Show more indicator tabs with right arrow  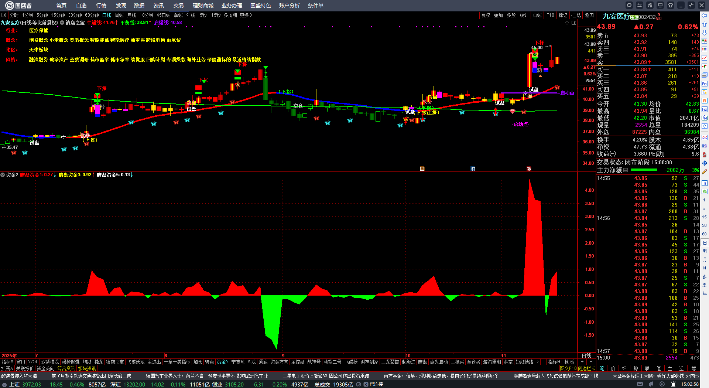[537, 362]
